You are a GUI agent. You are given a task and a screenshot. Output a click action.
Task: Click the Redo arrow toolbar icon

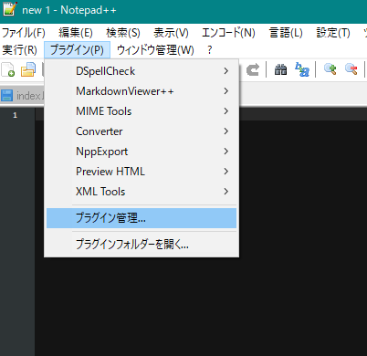(253, 69)
